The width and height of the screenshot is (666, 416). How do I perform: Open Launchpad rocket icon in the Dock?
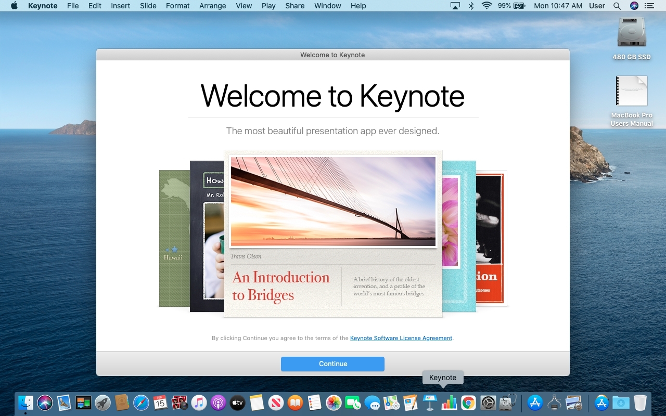[x=103, y=402]
